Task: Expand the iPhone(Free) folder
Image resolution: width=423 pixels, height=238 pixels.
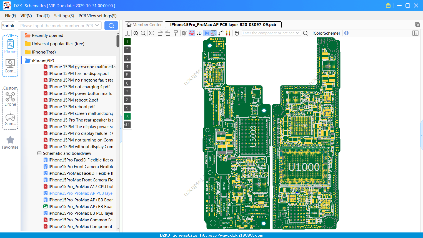Action: point(40,52)
